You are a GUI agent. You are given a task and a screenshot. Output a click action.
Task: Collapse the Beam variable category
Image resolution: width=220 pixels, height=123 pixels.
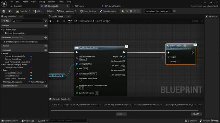pyautogui.click(x=1, y=70)
